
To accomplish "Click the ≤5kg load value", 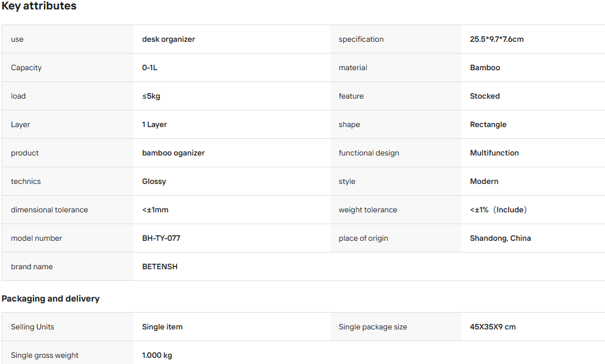I will coord(151,96).
